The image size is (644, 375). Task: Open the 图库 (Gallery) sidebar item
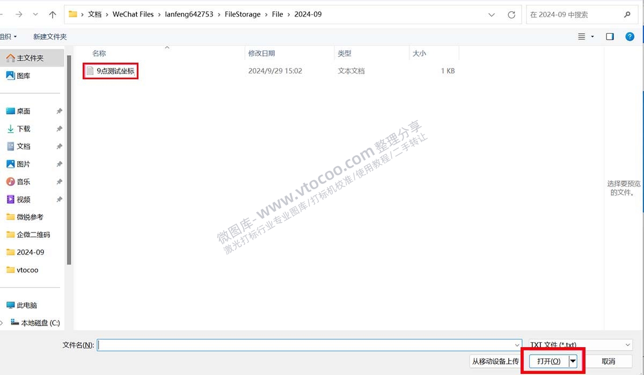point(24,75)
